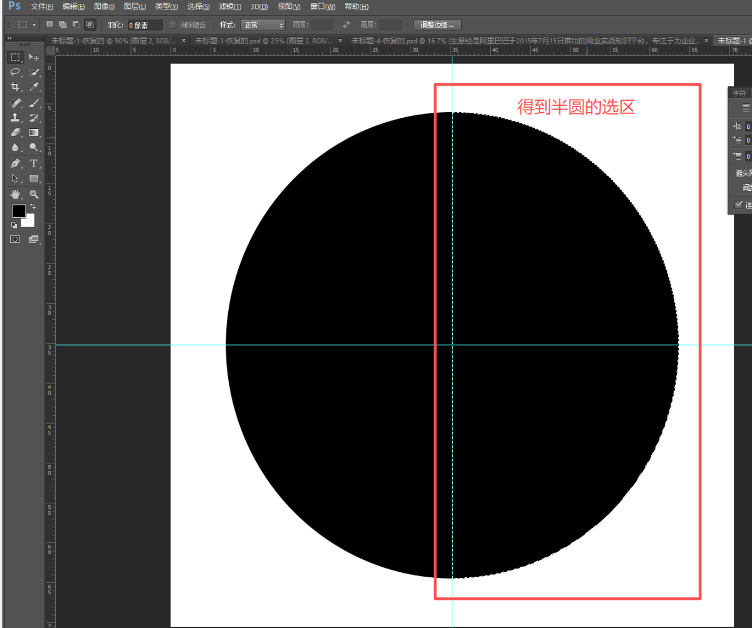The height and width of the screenshot is (628, 752).
Task: Open the 滤镜 (Filter) menu
Action: [x=230, y=7]
